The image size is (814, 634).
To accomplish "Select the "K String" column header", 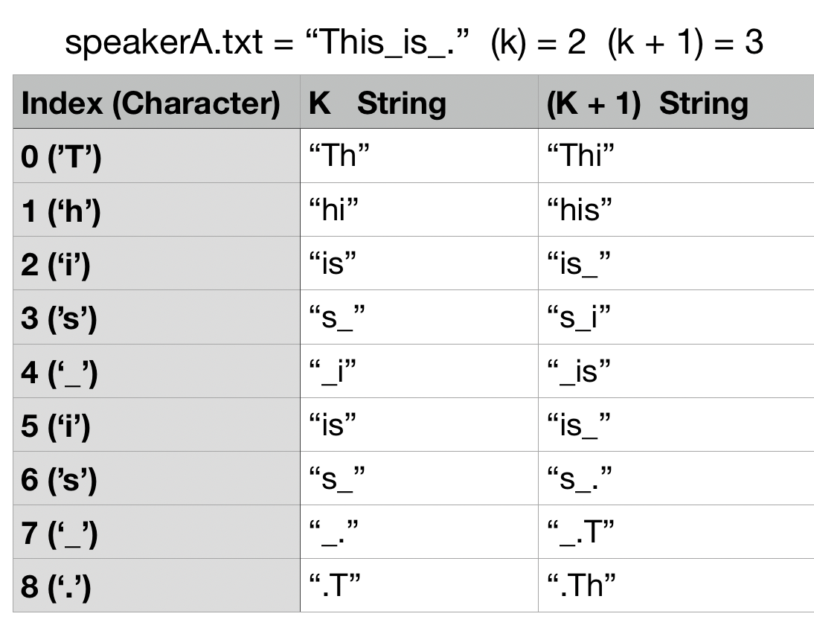I will pyautogui.click(x=376, y=103).
